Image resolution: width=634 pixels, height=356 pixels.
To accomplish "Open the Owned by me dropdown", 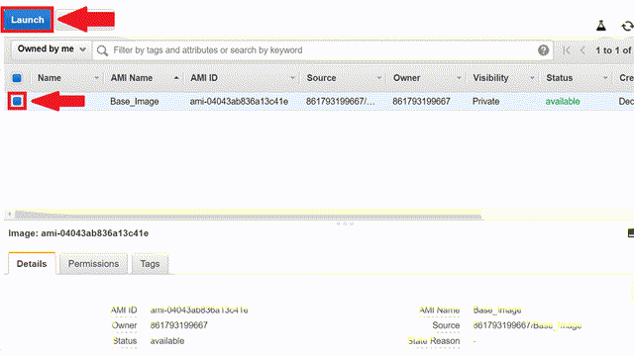I will click(52, 49).
